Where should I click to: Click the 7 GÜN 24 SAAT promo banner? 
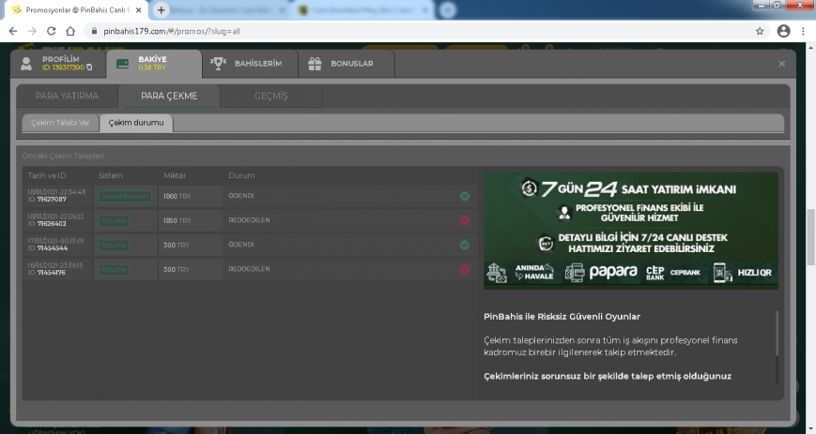click(631, 231)
